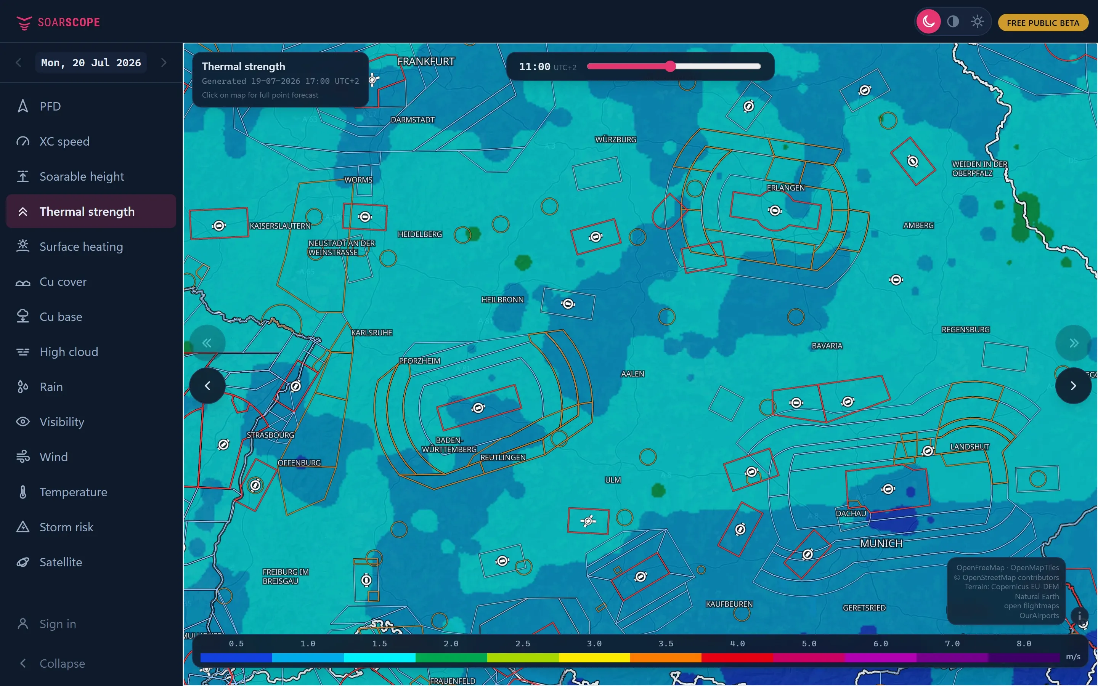
Task: Click the red 4.0 m/s legend color
Action: [737, 657]
